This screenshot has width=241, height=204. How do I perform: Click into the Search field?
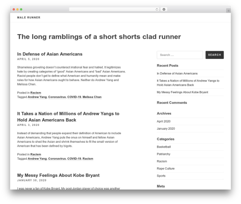coord(180,55)
